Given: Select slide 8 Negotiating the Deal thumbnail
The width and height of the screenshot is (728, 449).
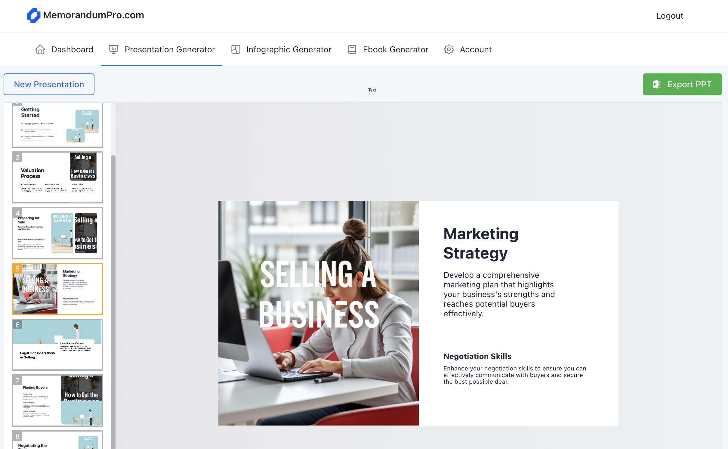Looking at the screenshot, I should [x=57, y=440].
